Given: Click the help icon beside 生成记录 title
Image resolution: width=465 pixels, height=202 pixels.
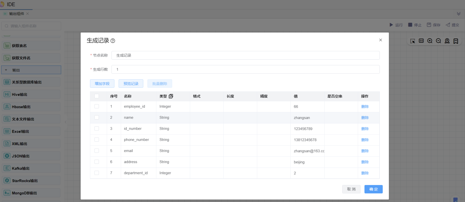Looking at the screenshot, I should [113, 41].
